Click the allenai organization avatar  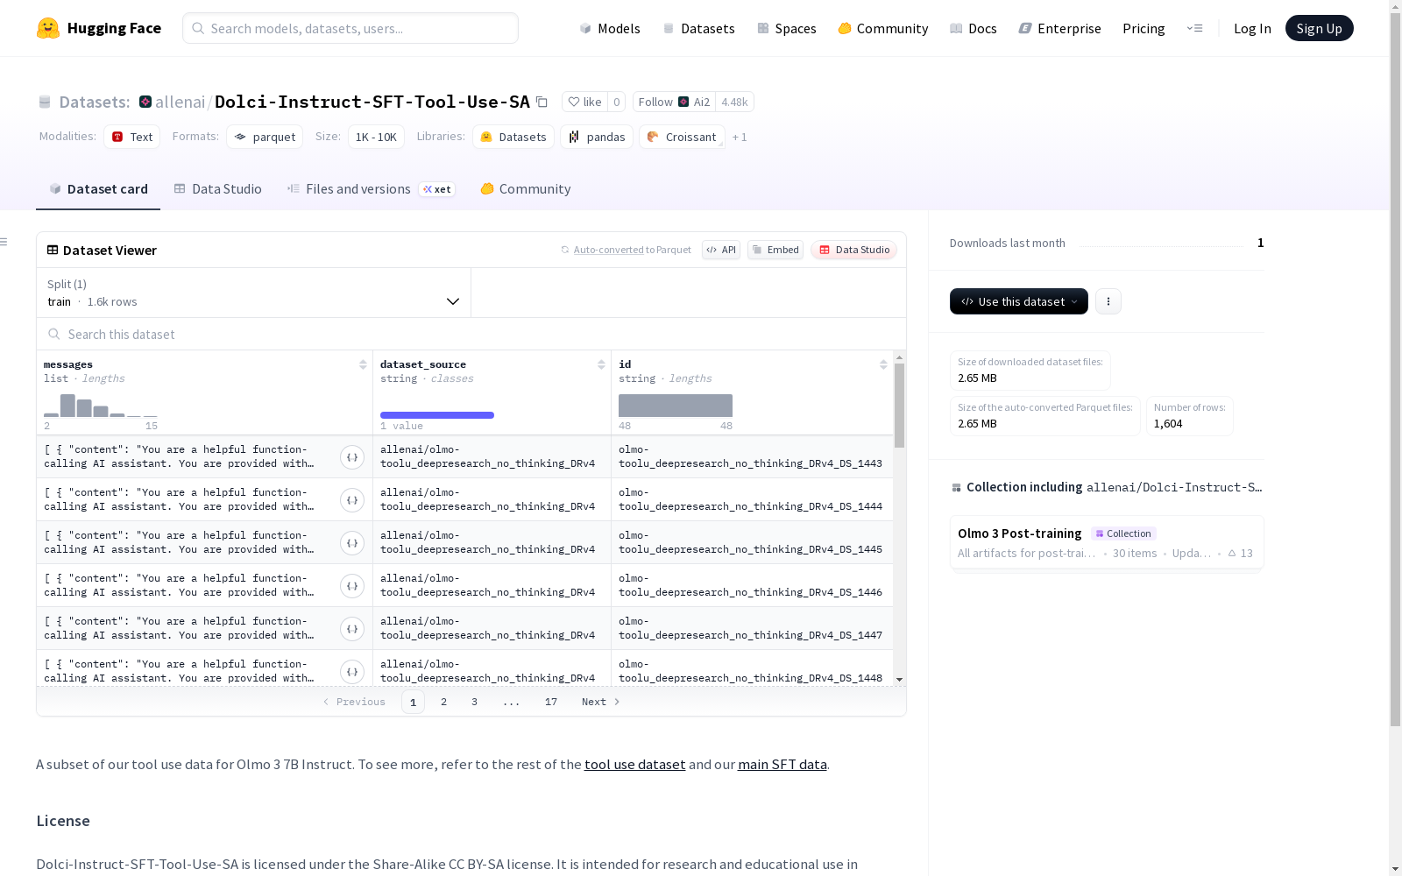145,102
